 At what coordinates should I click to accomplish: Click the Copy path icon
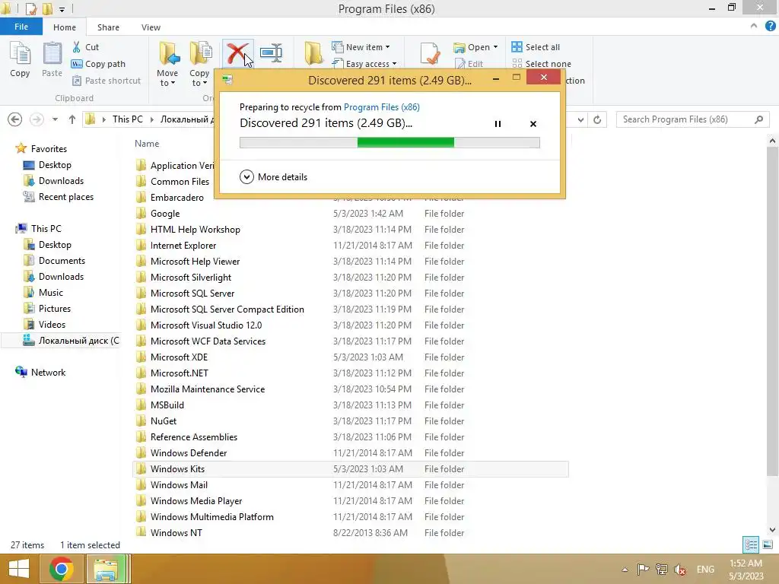[x=77, y=64]
